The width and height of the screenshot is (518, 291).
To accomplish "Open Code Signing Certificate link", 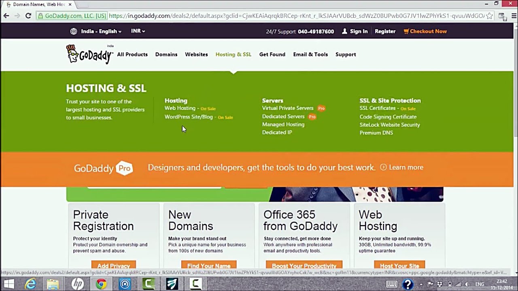I will (388, 117).
